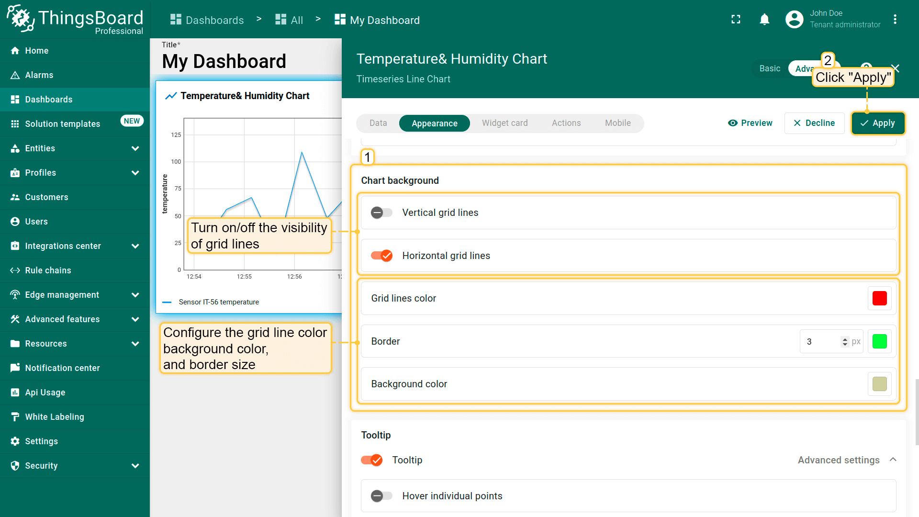919x517 pixels.
Task: Open the three-dot user menu
Action: tap(895, 19)
